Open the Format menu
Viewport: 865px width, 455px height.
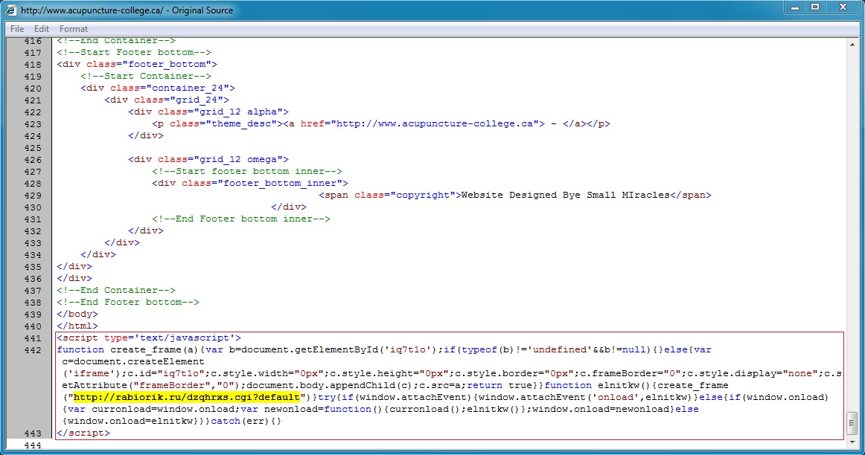tap(74, 29)
